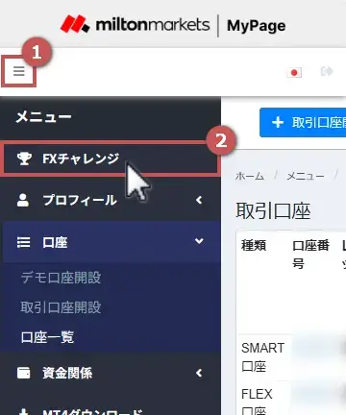Click the 口座番号 column header
Screen dimensions: 346x415
coord(310,255)
